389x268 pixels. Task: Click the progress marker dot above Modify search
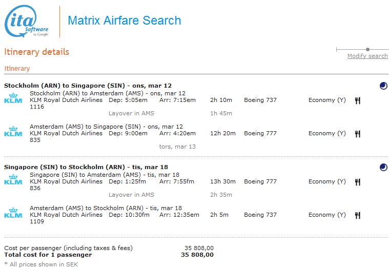[x=367, y=49]
